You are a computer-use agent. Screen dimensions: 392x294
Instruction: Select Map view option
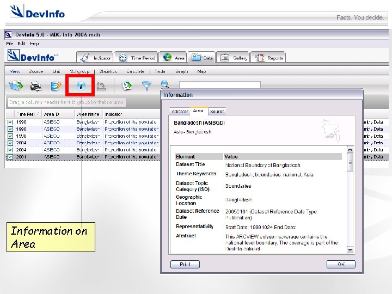(201, 71)
